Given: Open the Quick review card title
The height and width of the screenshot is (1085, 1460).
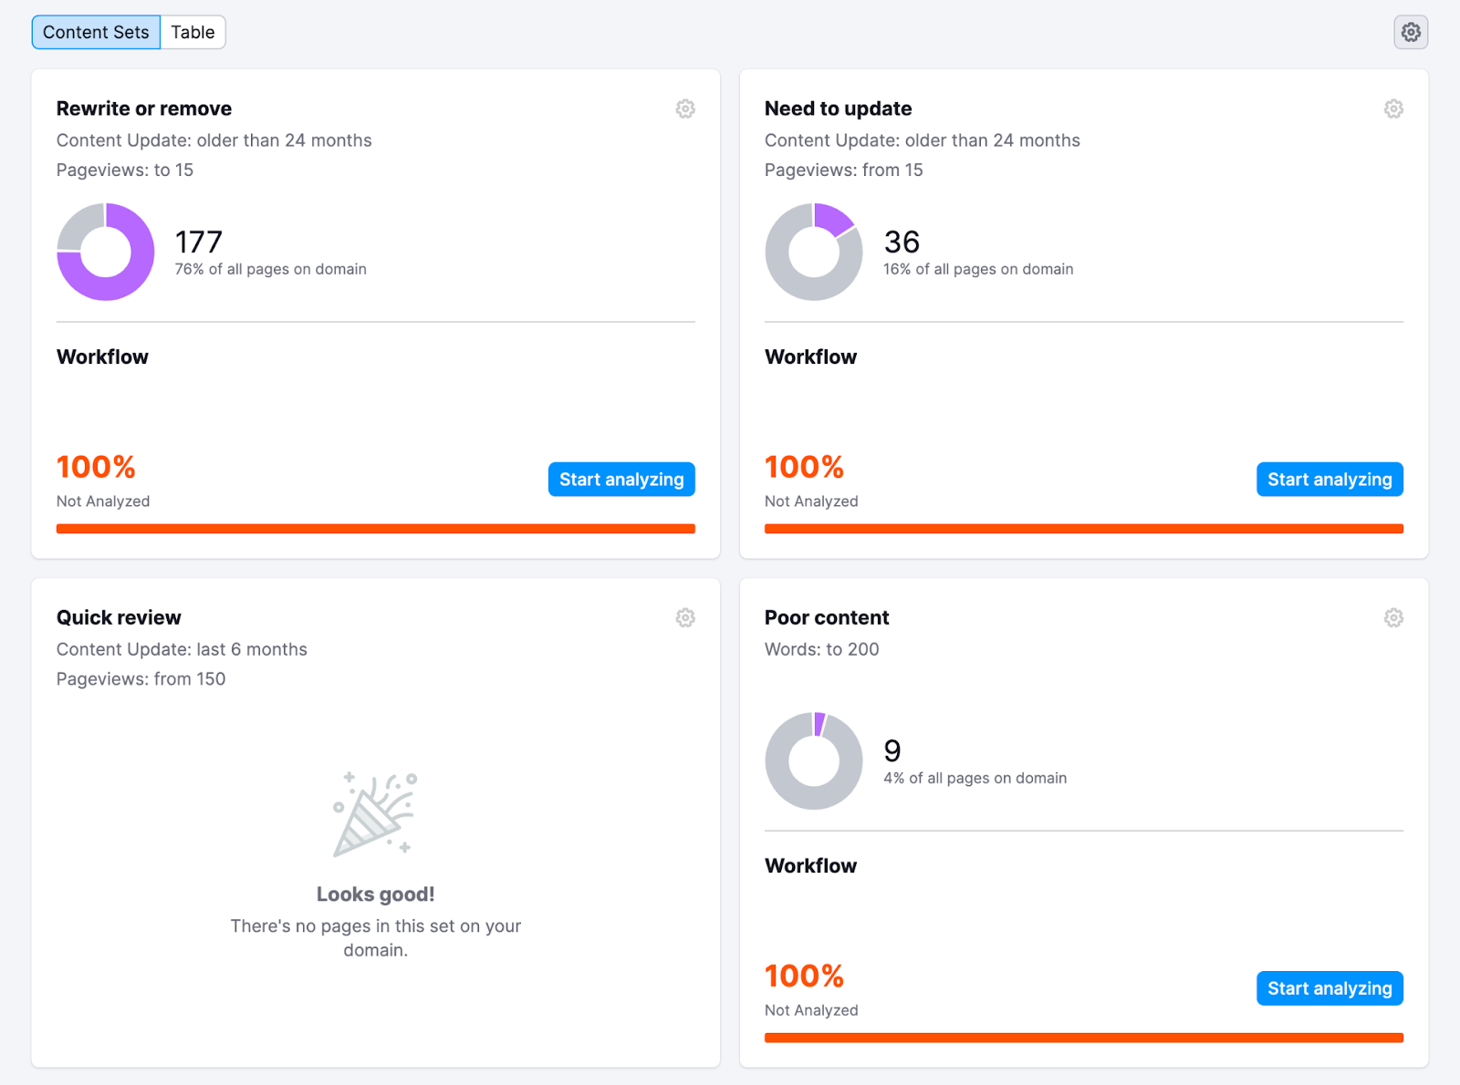Looking at the screenshot, I should (x=119, y=618).
